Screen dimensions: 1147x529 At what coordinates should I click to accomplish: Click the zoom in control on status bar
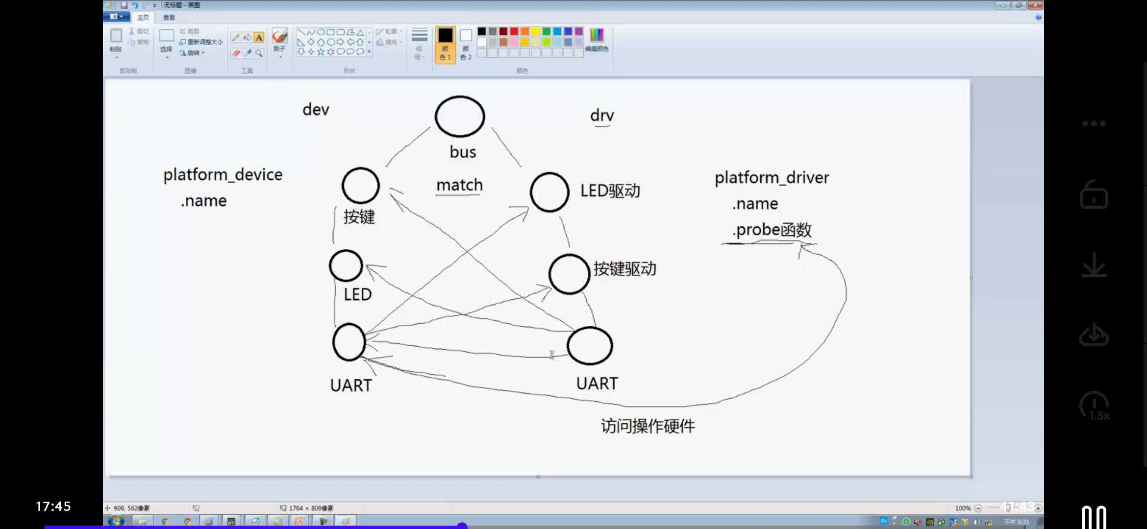[x=1039, y=508]
